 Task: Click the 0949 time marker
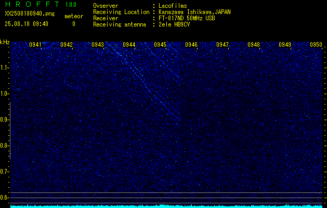tap(285, 45)
